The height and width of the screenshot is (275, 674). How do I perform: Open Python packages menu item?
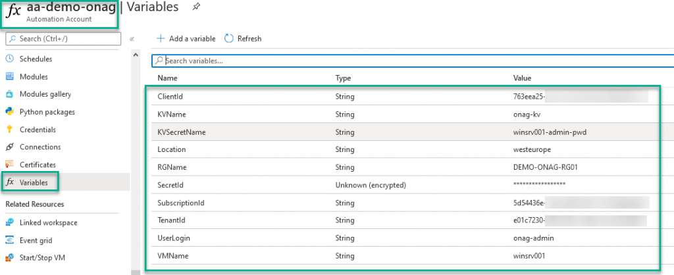coord(47,112)
